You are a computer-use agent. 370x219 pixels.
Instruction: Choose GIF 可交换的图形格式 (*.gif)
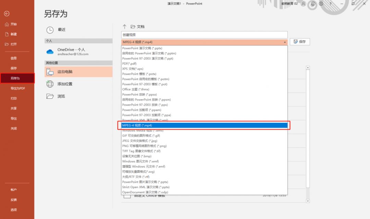click(x=204, y=136)
